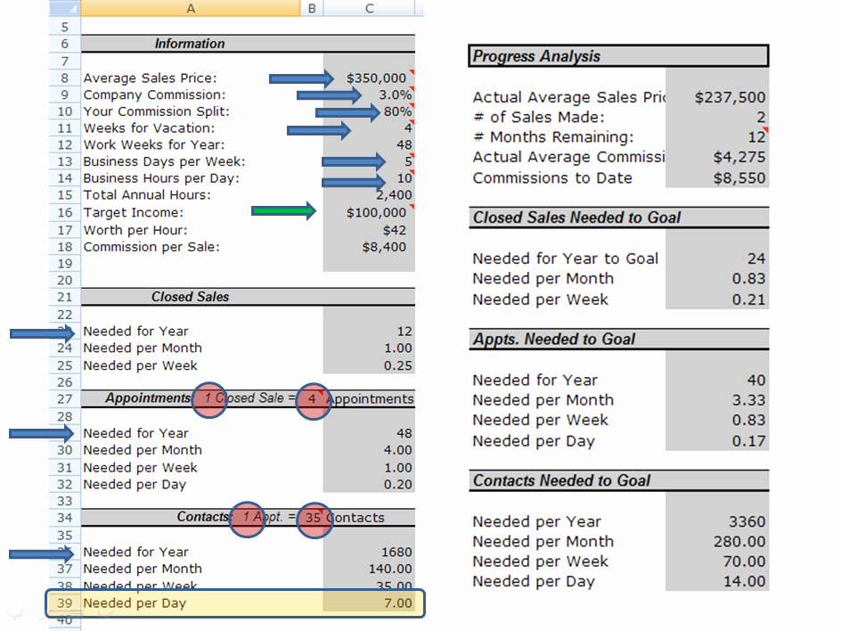This screenshot has height=631, width=841.
Task: Click the $42 worth per hour cell
Action: [369, 230]
